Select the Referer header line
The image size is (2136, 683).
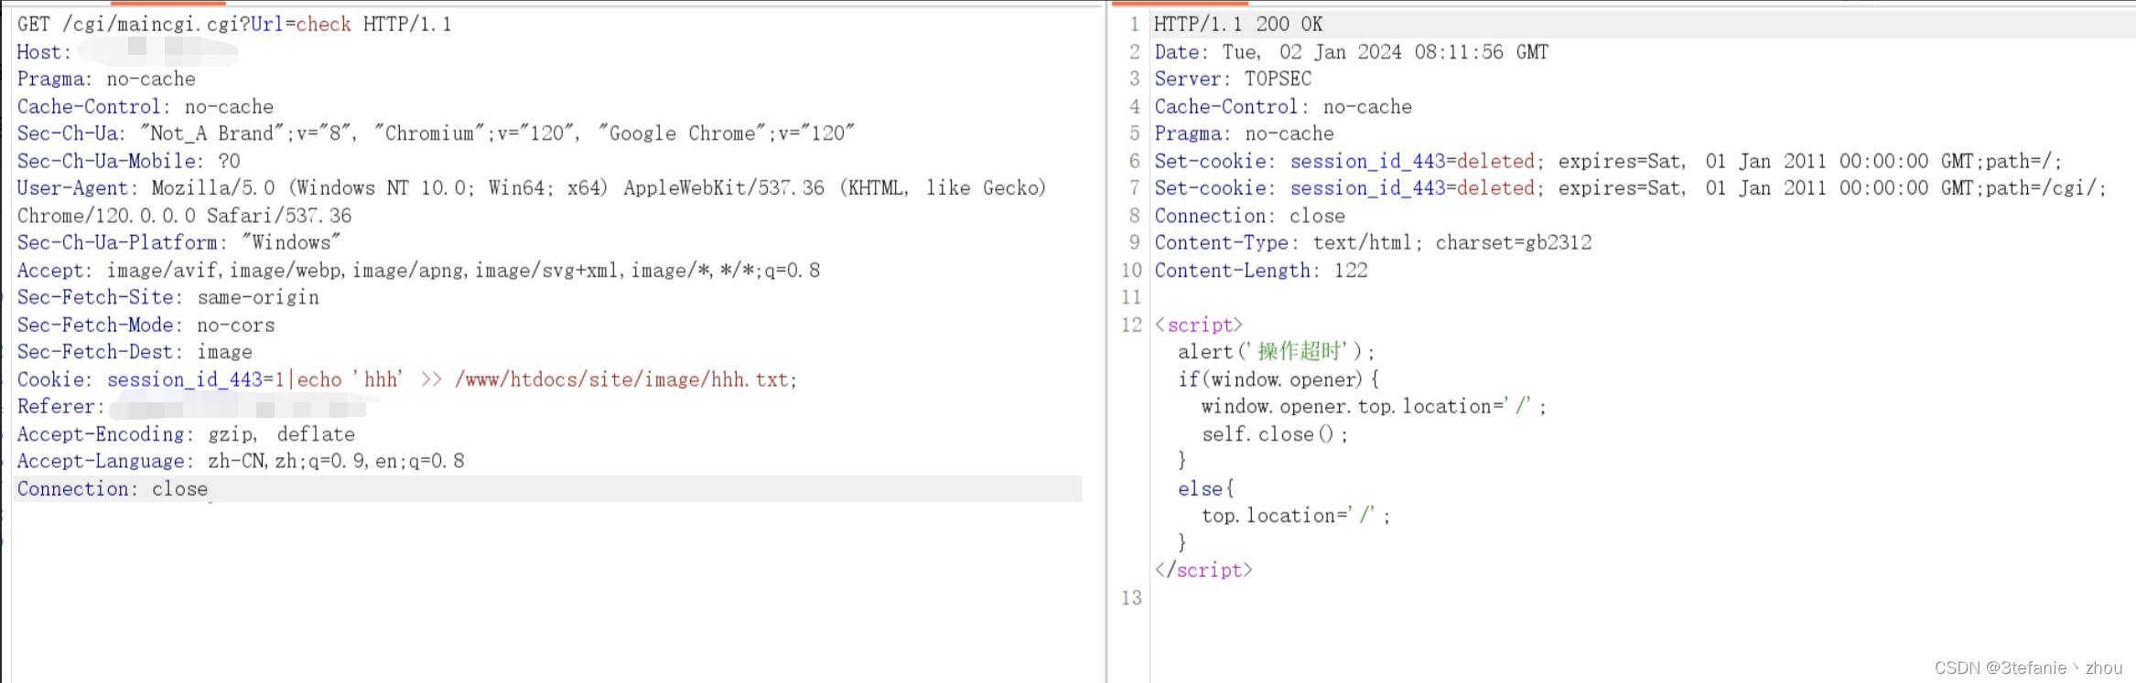pos(190,407)
